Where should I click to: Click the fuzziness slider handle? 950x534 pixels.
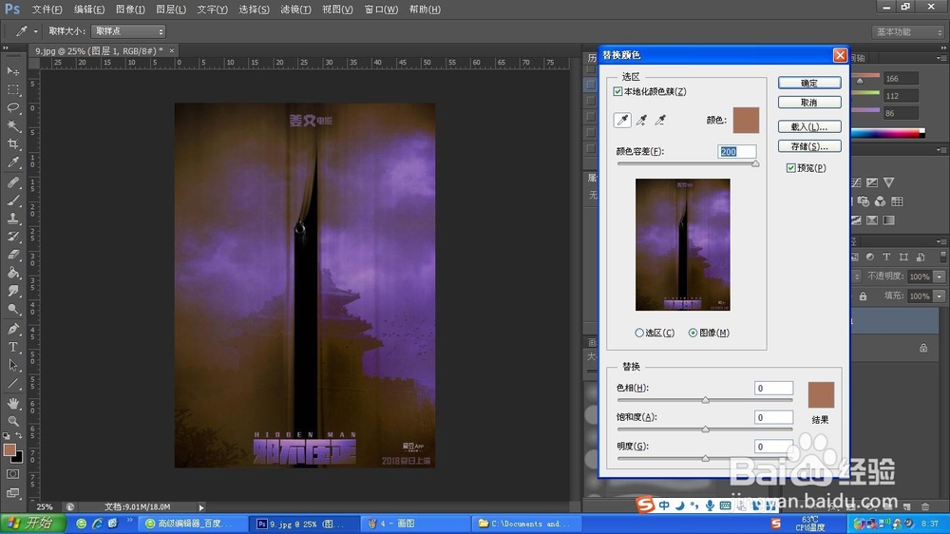click(755, 163)
